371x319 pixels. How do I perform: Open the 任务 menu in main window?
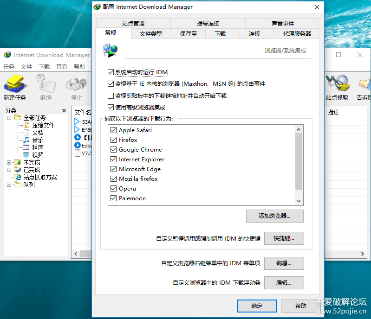click(x=9, y=67)
